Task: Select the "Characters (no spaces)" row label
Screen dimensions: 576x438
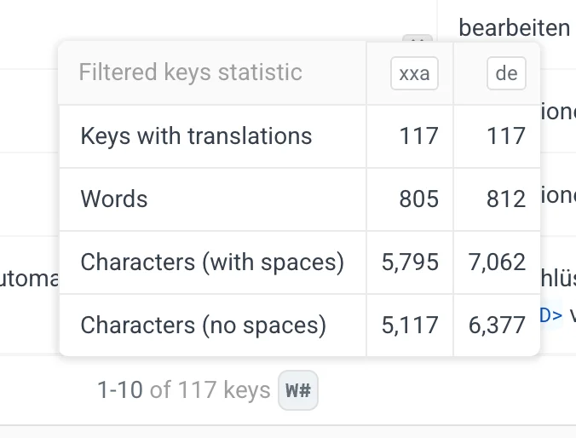Action: pos(204,325)
